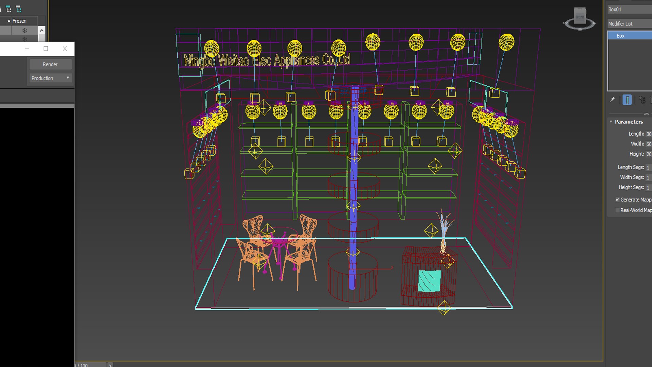Click the 0/100 time slider
The image size is (652, 367).
click(90, 365)
